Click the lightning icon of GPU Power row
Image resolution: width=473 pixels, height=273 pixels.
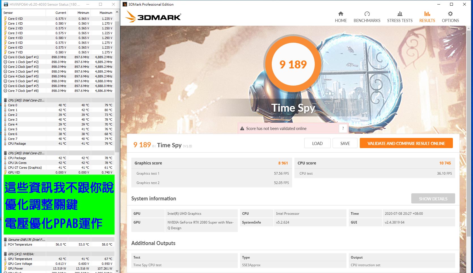5,268
